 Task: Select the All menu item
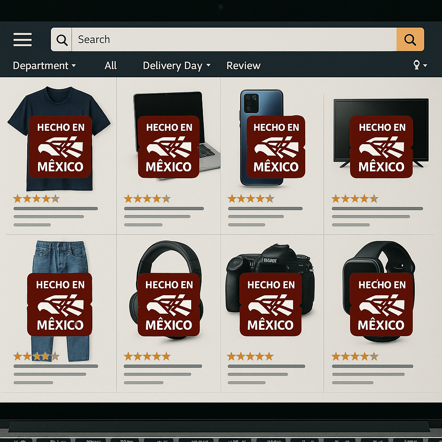pyautogui.click(x=110, y=65)
